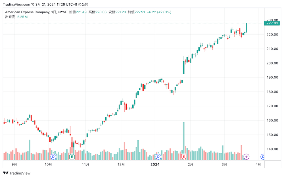Click the current price label 227.91 on axis
Image resolution: width=284 pixels, height=178 pixels.
272,23
